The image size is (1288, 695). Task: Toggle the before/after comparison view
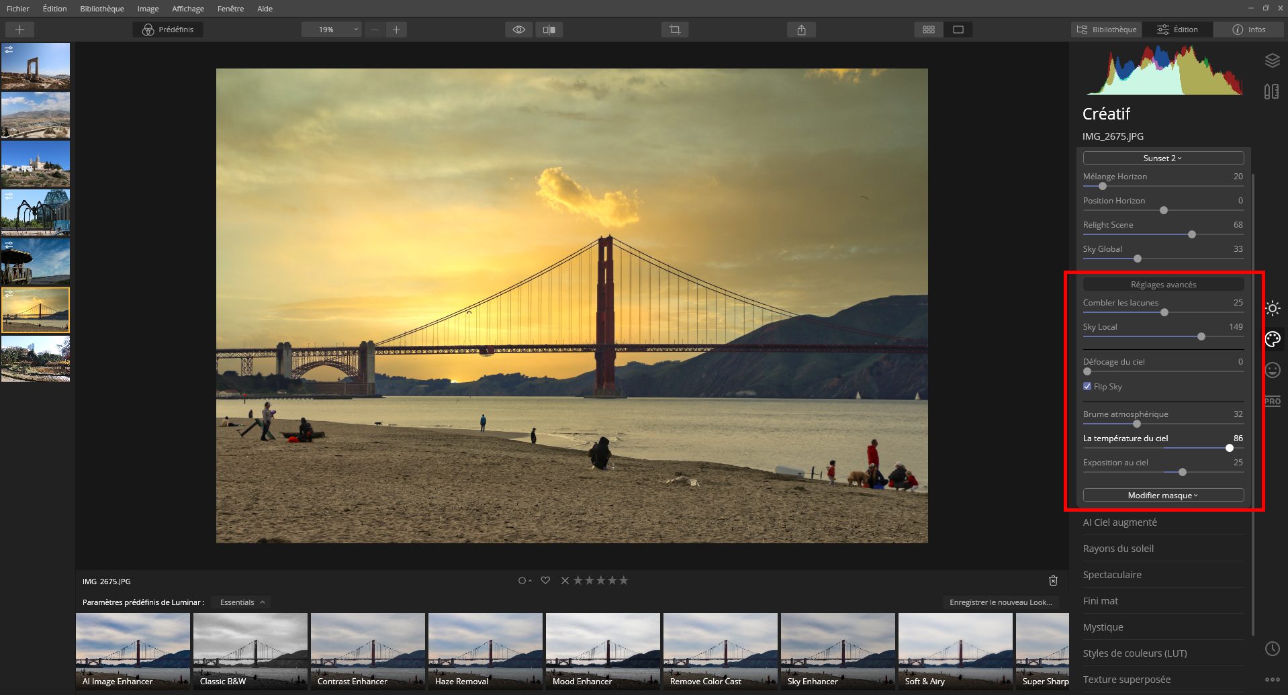click(549, 29)
